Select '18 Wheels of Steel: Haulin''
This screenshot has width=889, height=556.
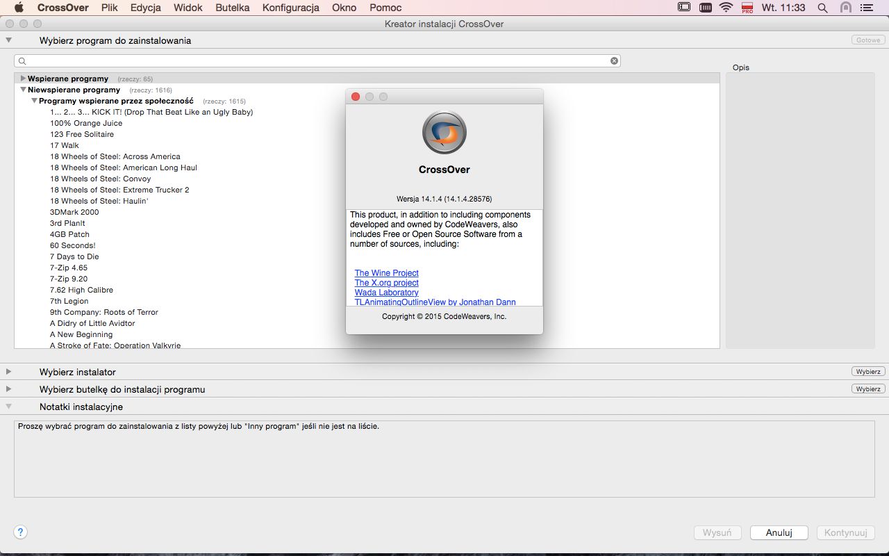pyautogui.click(x=99, y=201)
